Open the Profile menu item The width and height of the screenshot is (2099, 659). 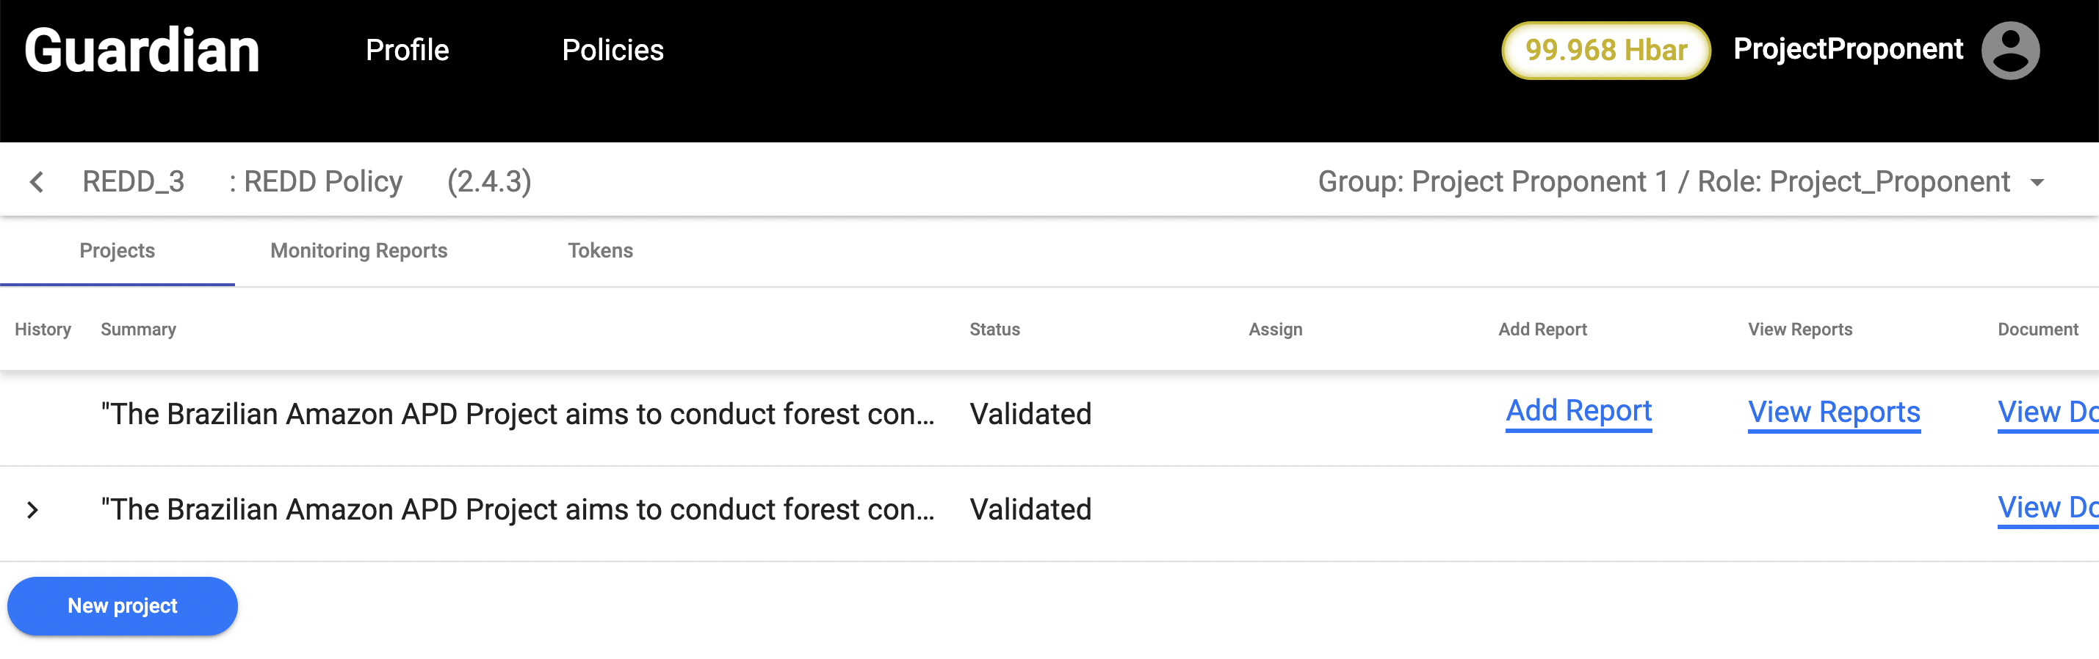point(407,51)
